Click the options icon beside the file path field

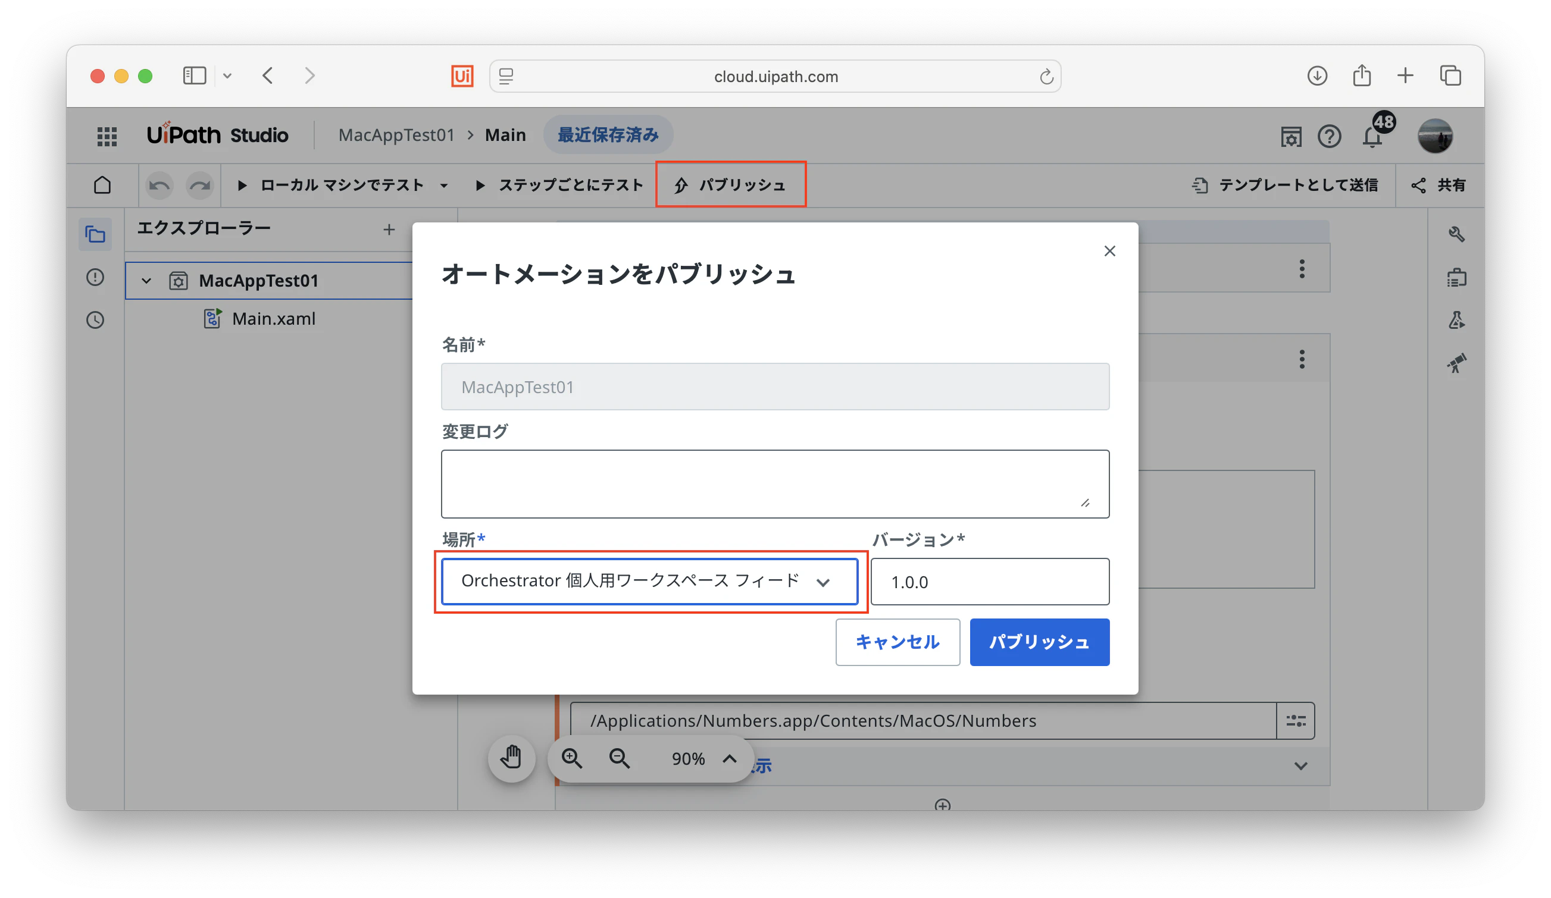pos(1296,721)
